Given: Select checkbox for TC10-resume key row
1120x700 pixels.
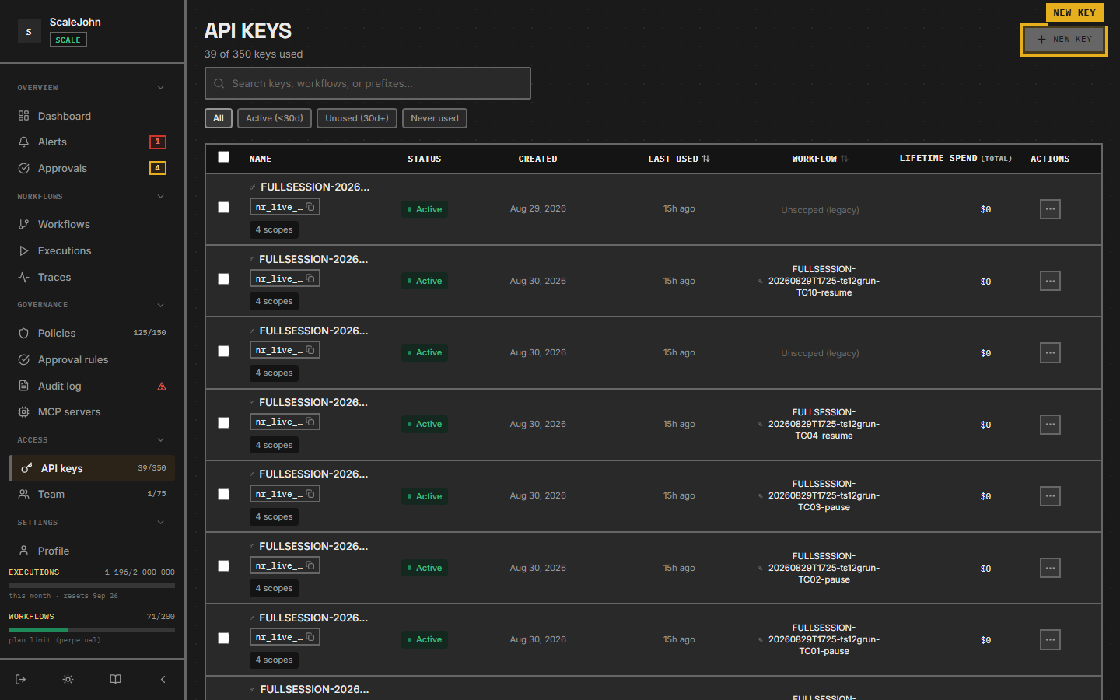Looking at the screenshot, I should point(224,279).
